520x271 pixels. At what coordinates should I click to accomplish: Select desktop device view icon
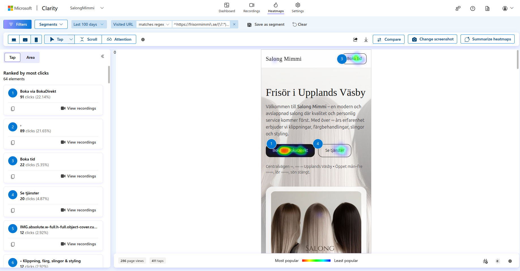(x=14, y=40)
